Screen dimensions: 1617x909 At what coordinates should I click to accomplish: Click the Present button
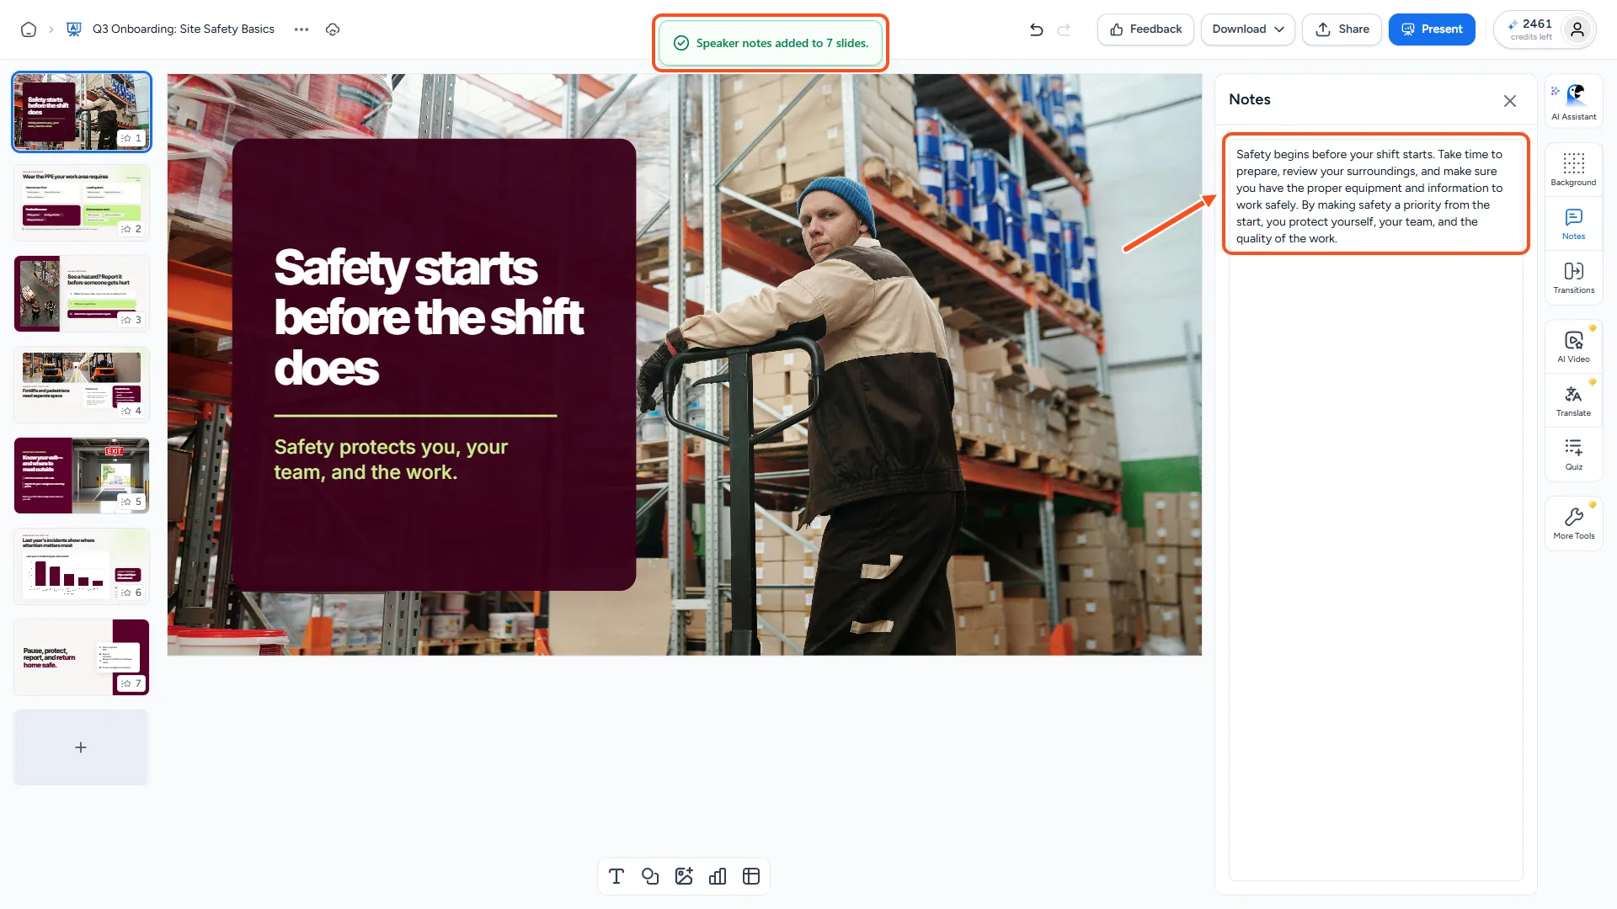[1432, 29]
